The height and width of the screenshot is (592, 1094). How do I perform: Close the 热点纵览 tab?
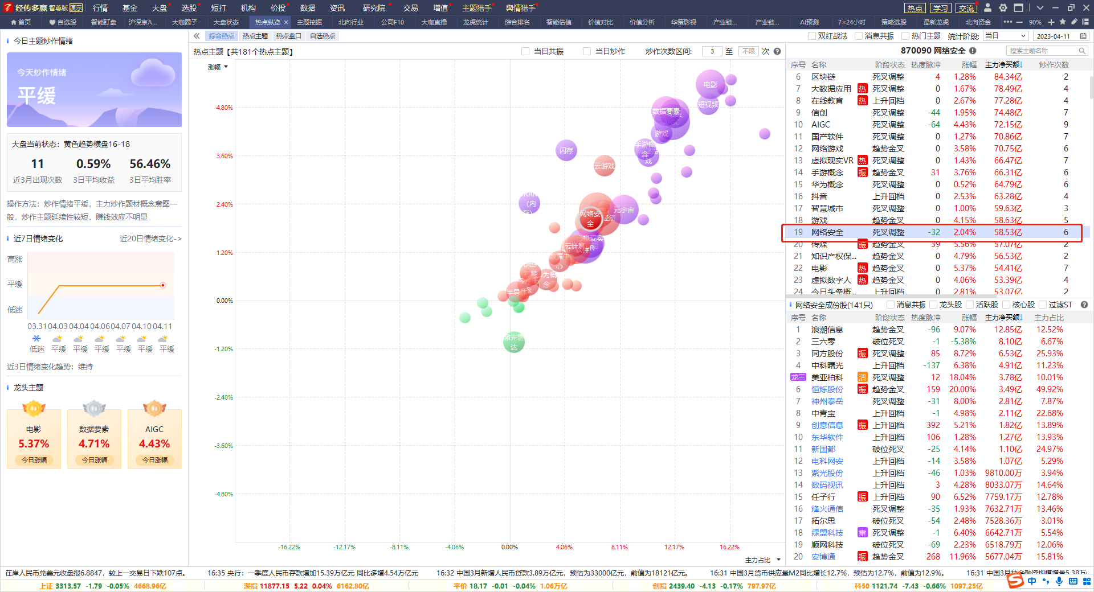[286, 22]
